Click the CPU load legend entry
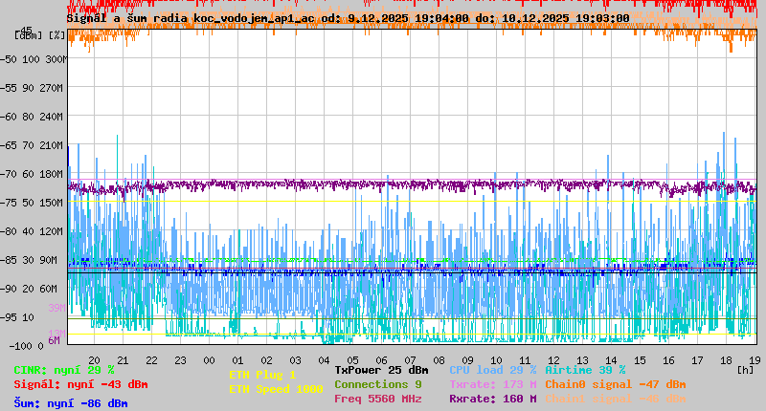Screen dimensions: 766x411 (492, 370)
